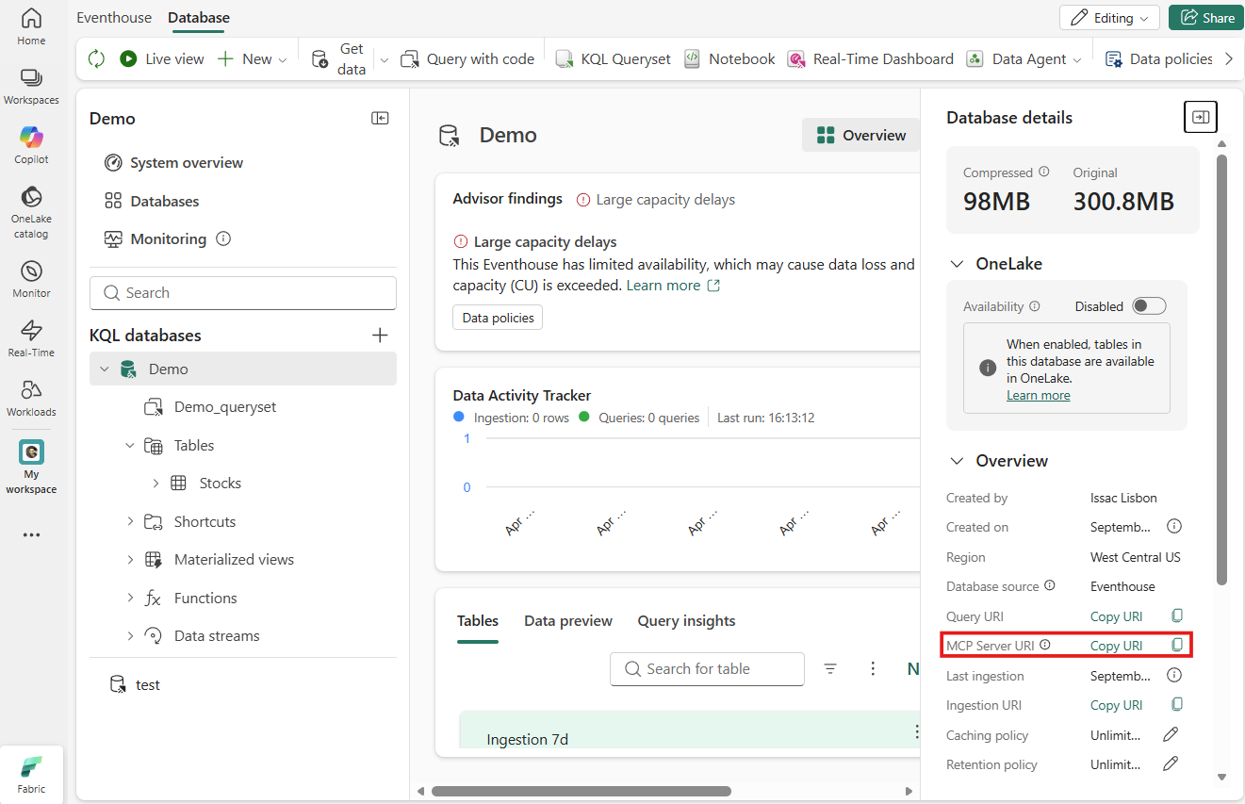Show info tooltip for MCP Server URI
The image size is (1245, 804).
tap(1045, 646)
